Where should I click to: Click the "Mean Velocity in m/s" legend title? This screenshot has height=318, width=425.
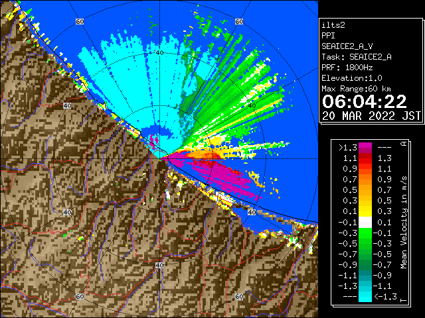[404, 223]
